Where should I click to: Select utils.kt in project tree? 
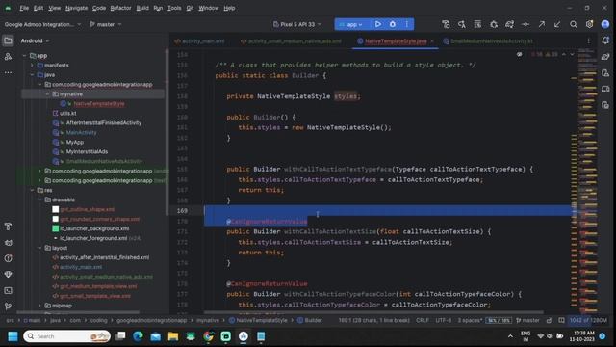pos(67,114)
